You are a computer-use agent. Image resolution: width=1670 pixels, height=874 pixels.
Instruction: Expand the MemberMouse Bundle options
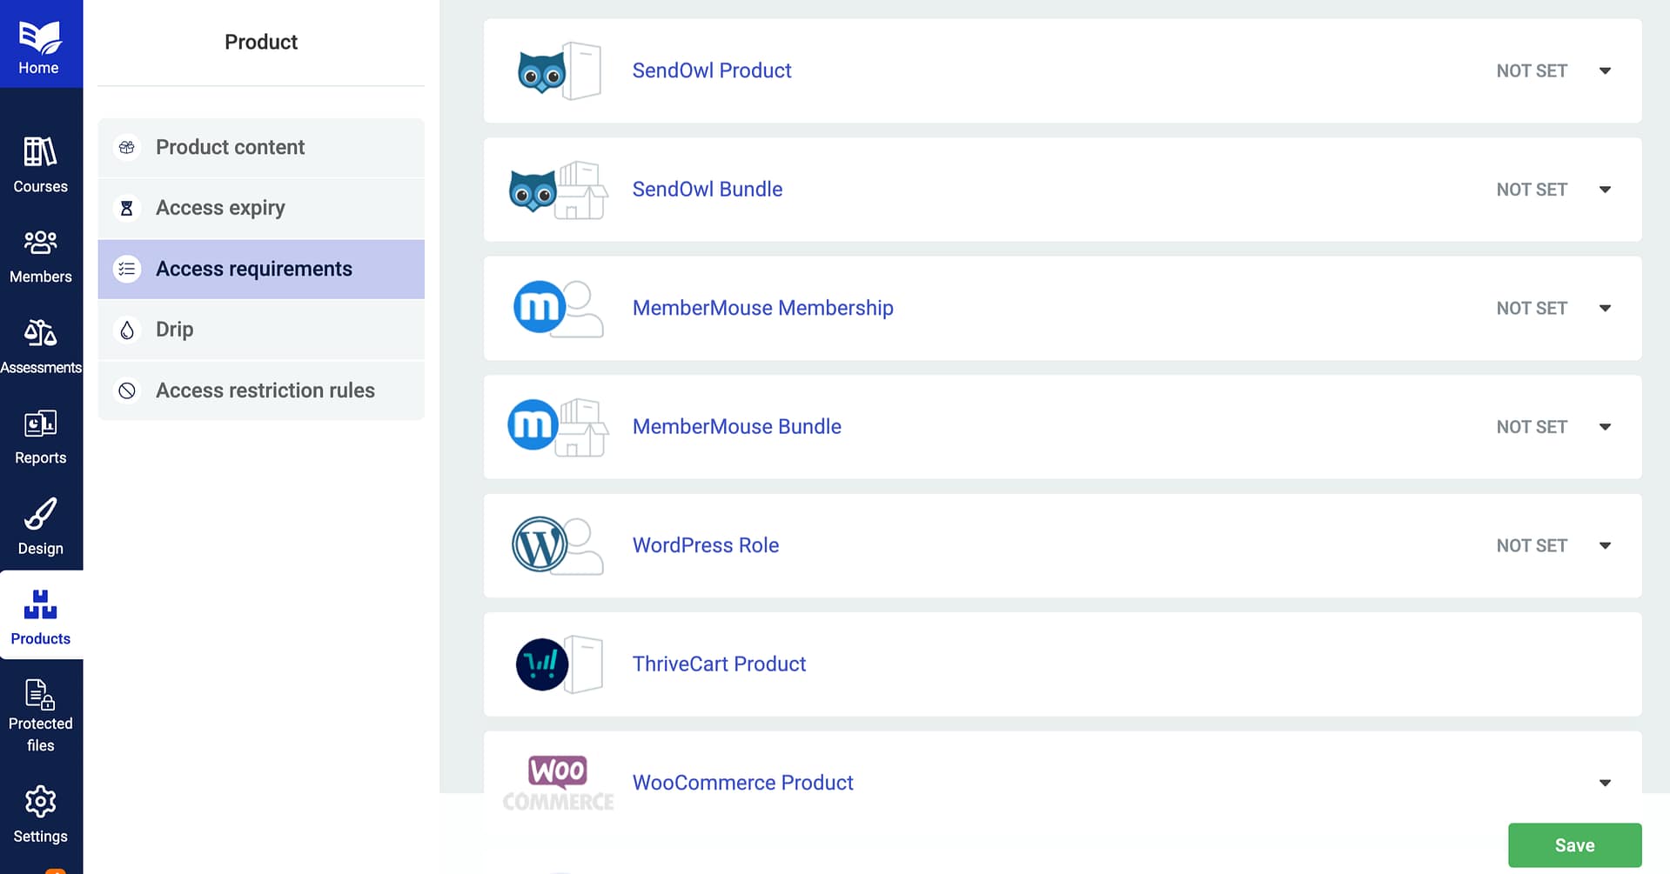click(x=1606, y=426)
